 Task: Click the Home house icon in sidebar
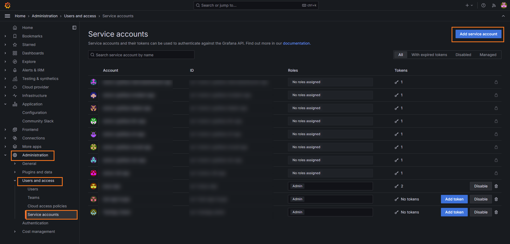(x=15, y=28)
